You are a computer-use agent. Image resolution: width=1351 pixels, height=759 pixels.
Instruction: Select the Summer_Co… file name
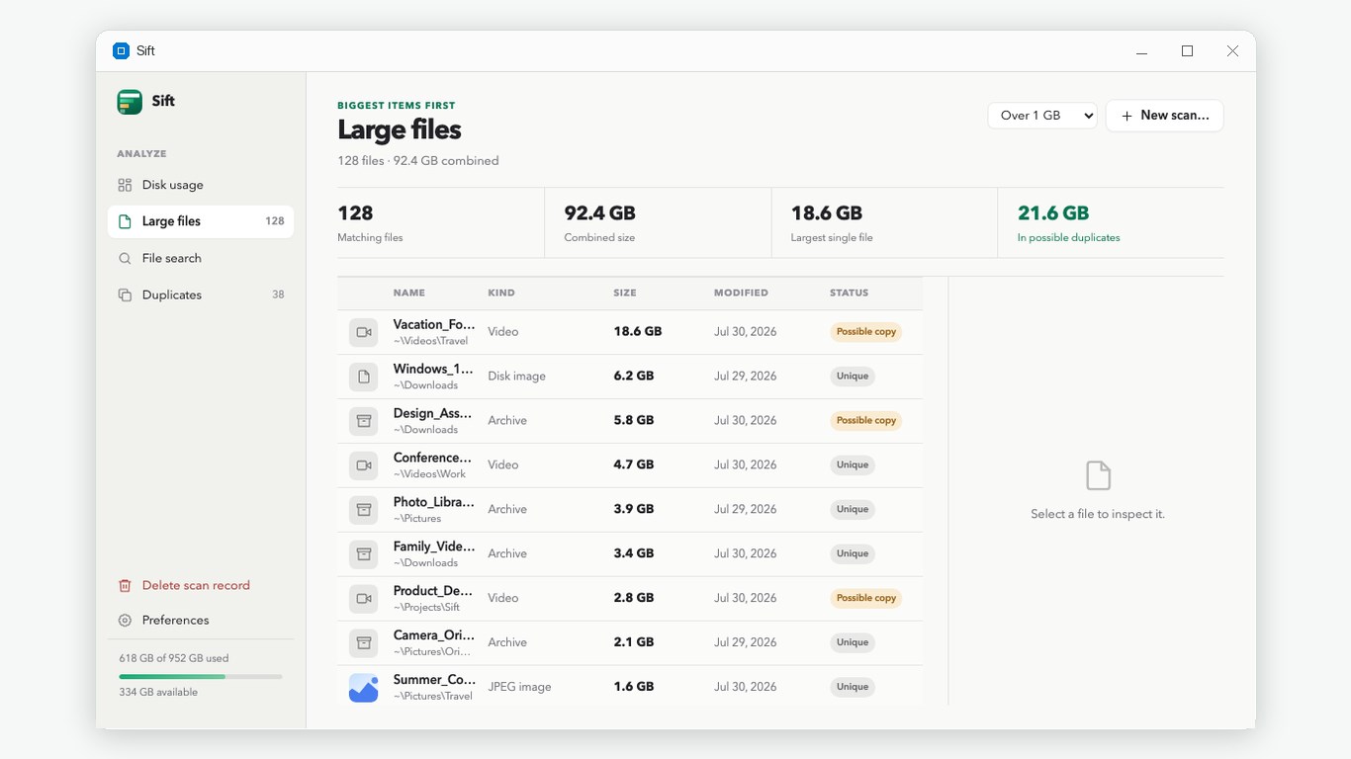click(x=434, y=680)
